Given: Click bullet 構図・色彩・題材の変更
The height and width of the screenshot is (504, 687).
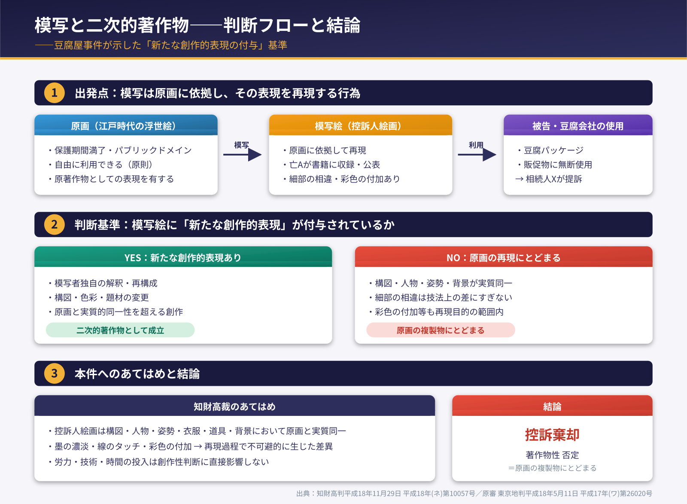Looking at the screenshot, I should 97,297.
